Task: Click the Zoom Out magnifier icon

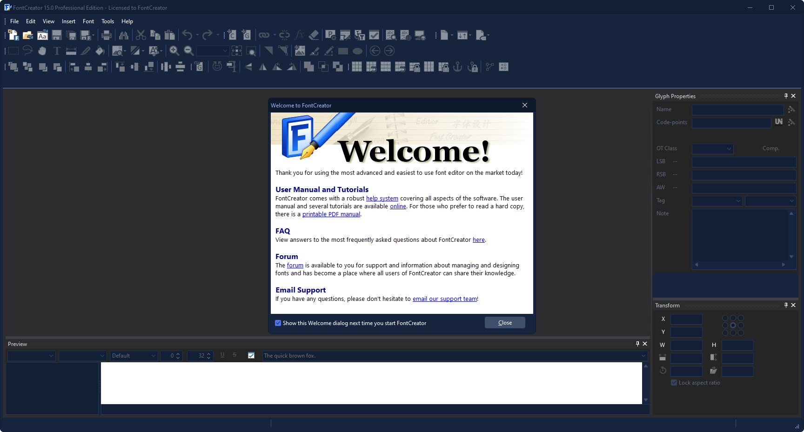Action: click(189, 51)
